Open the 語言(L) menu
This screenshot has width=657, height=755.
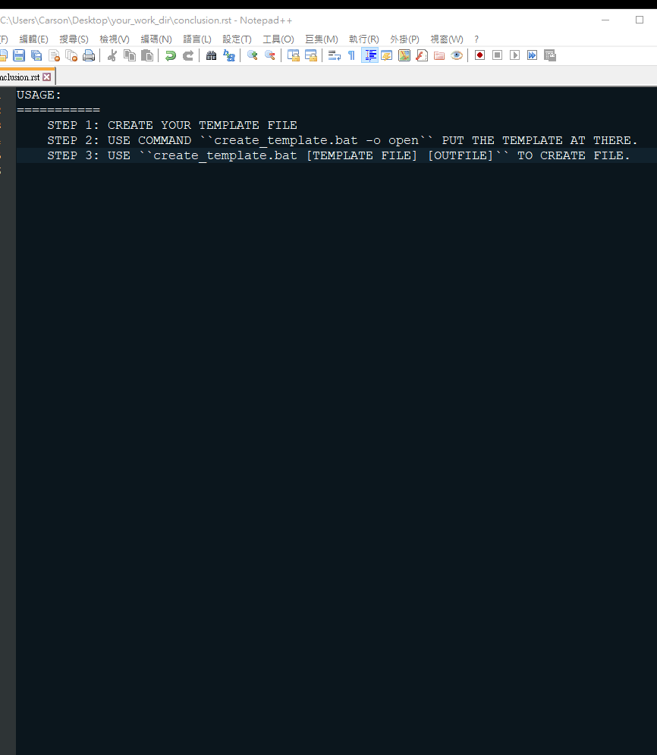[x=196, y=39]
